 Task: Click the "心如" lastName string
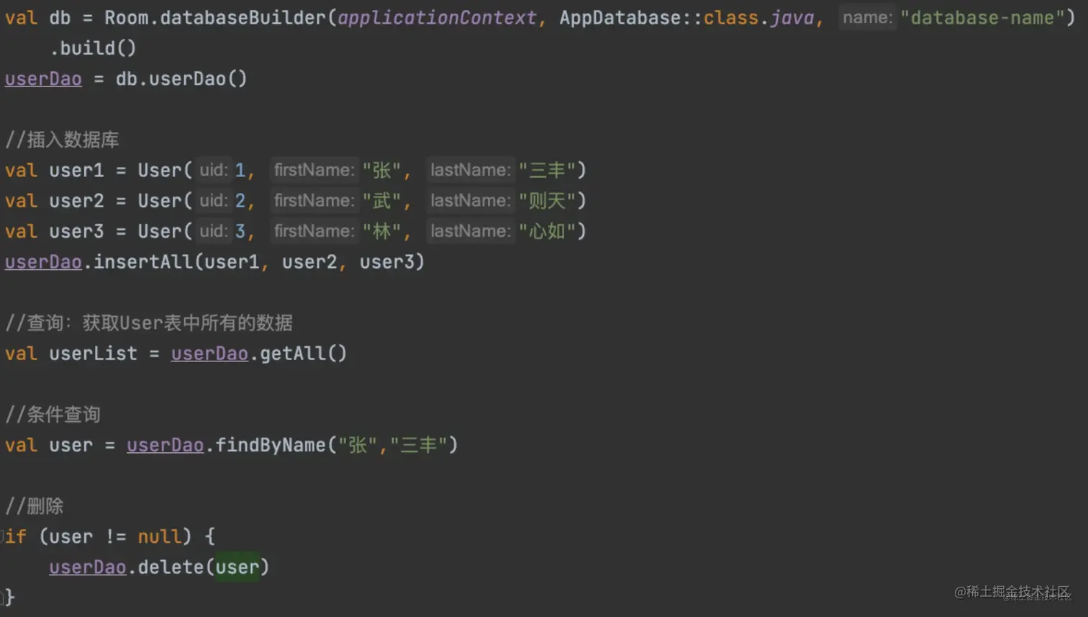[x=547, y=231]
